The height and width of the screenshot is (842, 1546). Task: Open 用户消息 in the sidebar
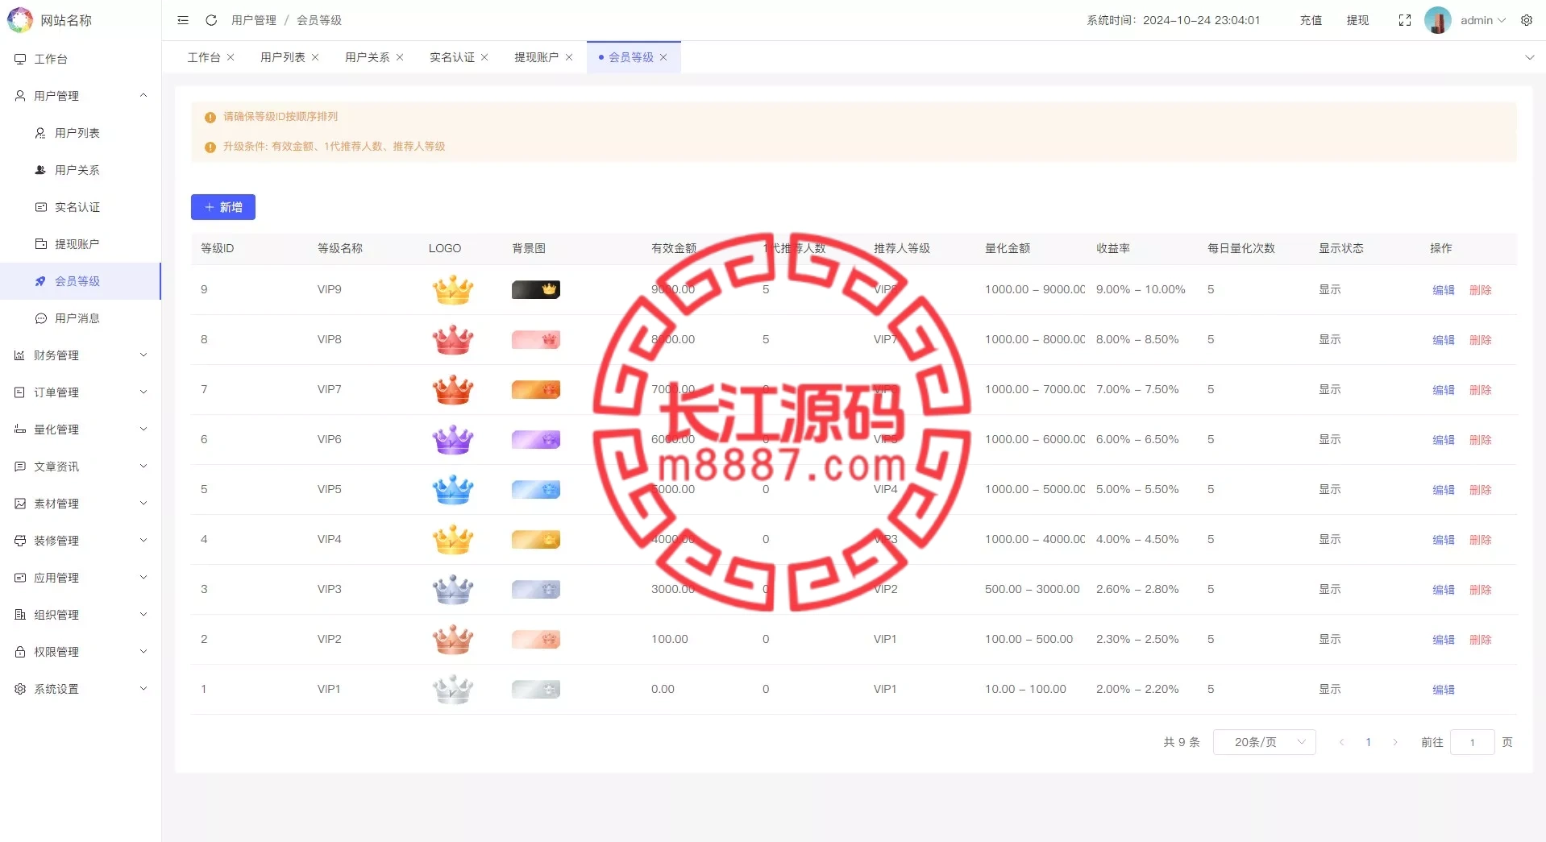81,318
